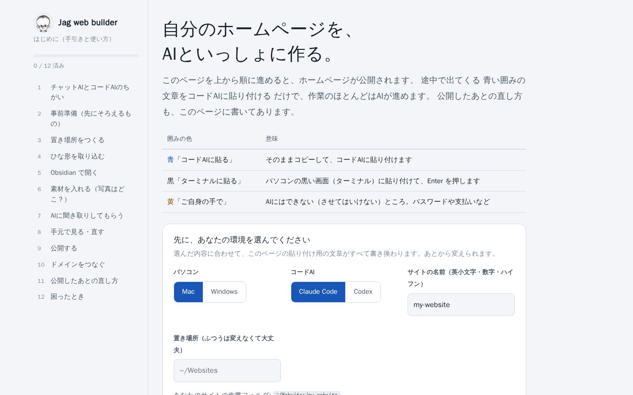Open sidebar step 1 チャットAIとコードAIのちがい
The image size is (633, 395).
click(86, 92)
